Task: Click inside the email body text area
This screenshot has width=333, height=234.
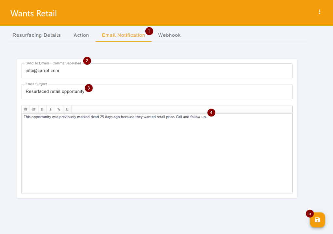Action: click(x=157, y=153)
